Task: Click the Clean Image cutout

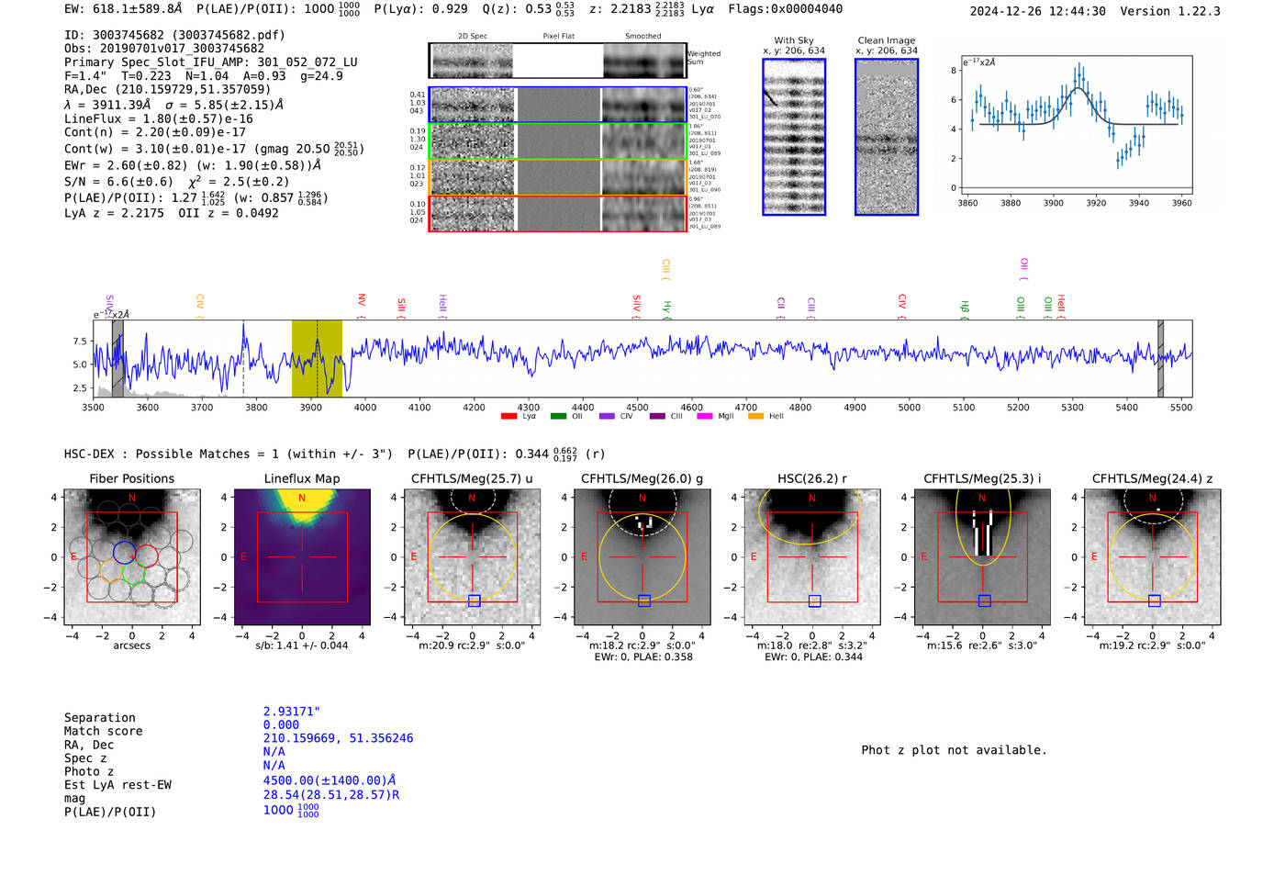Action: (887, 137)
